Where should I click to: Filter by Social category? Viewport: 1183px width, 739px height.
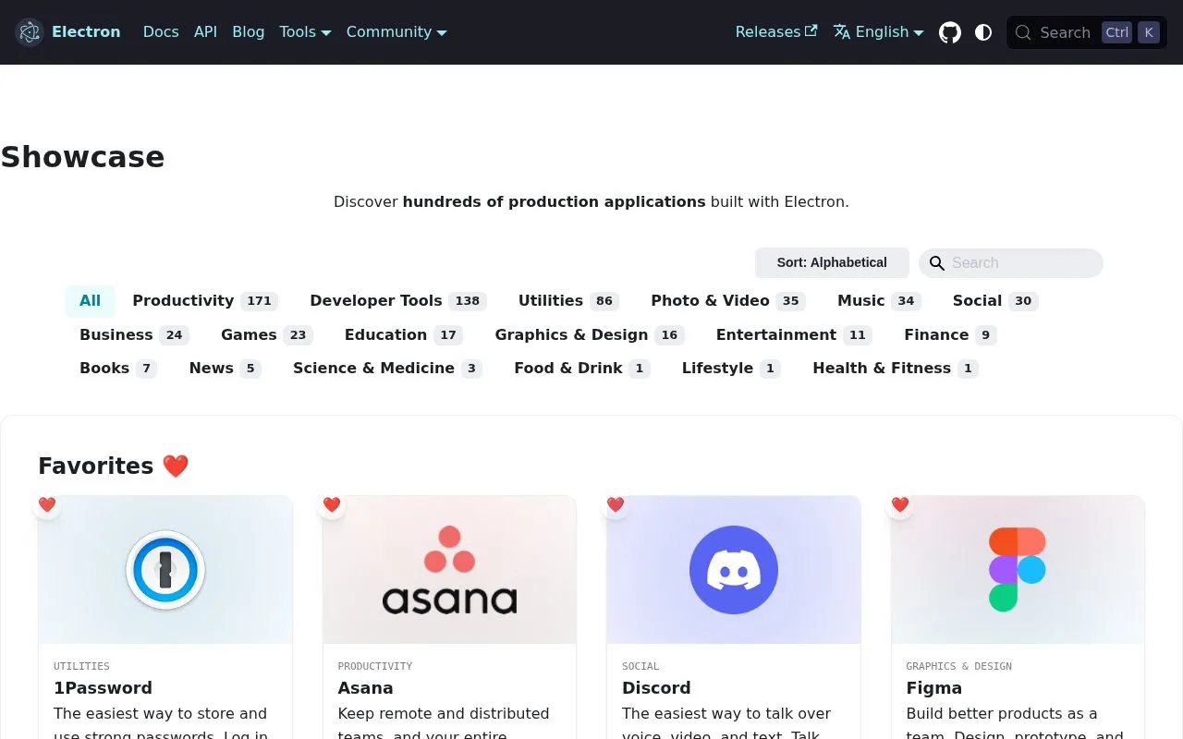995,301
